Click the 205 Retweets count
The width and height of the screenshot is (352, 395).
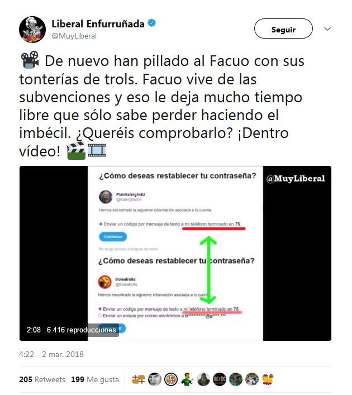coord(42,379)
